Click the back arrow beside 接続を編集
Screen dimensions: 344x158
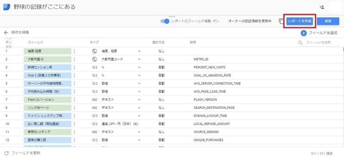pyautogui.click(x=6, y=33)
